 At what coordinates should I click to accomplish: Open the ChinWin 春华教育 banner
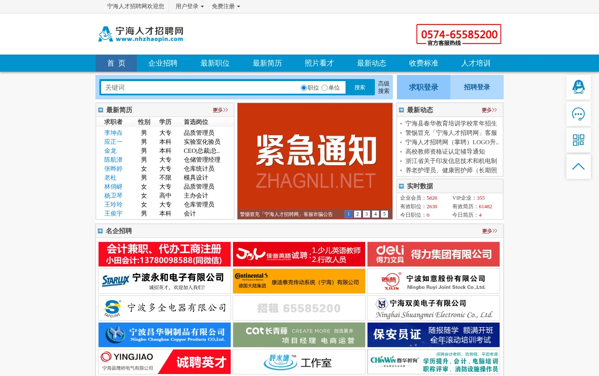pos(434,362)
